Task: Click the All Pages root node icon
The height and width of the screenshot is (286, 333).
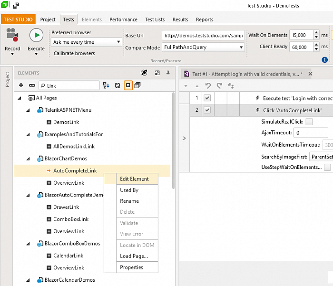Action: [31, 98]
